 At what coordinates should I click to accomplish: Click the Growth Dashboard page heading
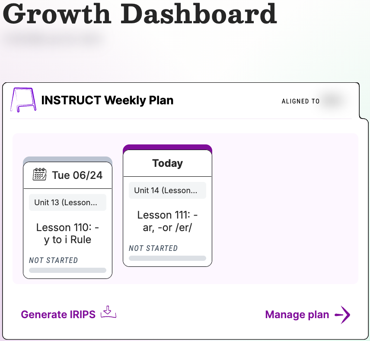coord(138,15)
